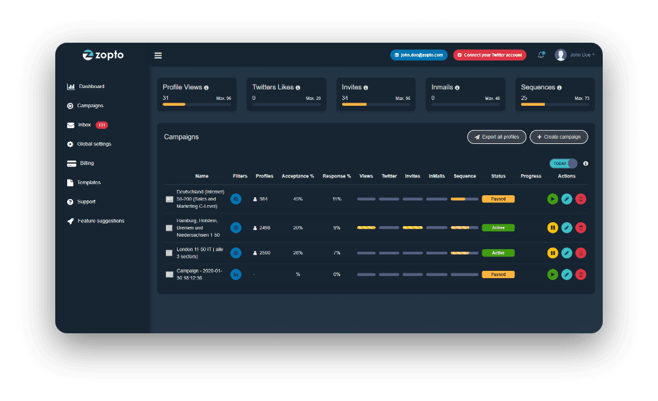This screenshot has height=401, width=658.
Task: Delete the Campaign - 2020-01-30 campaign
Action: [x=580, y=274]
